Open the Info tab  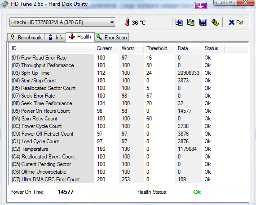tap(56, 38)
